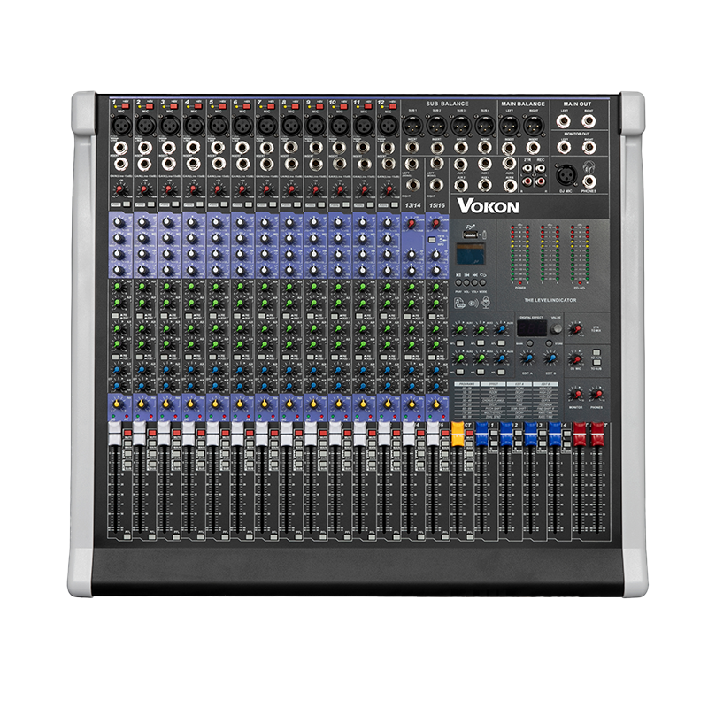This screenshot has height=708, width=708.
Task: Click the 13/14 stereo channel label
Action: pyautogui.click(x=412, y=206)
